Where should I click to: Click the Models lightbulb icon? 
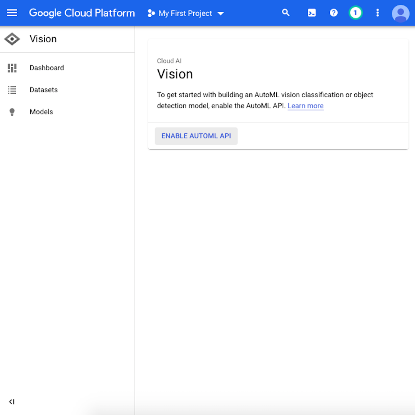[12, 112]
